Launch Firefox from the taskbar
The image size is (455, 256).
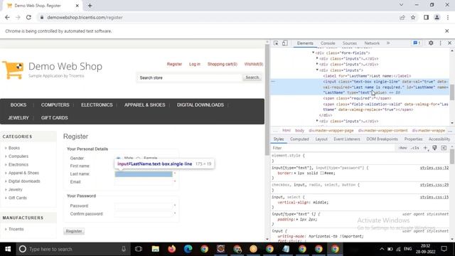point(172,249)
